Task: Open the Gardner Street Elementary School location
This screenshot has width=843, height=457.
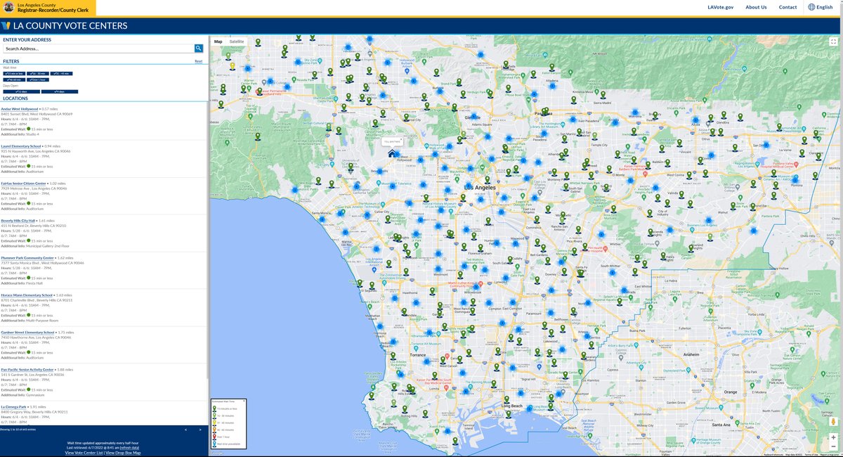Action: (x=27, y=332)
